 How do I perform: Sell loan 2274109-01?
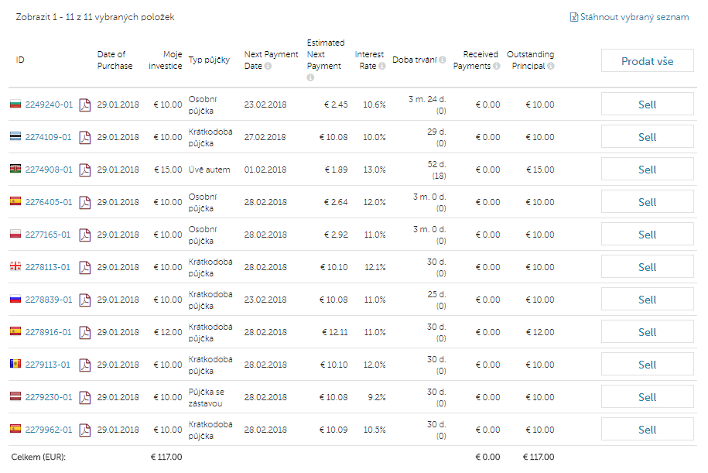(x=647, y=137)
